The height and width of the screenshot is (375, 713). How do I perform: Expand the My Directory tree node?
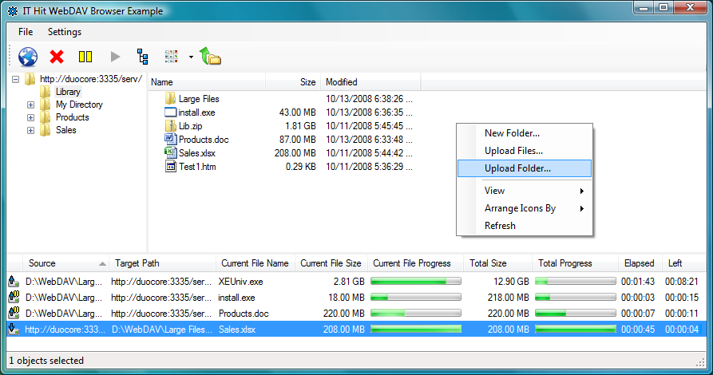30,105
